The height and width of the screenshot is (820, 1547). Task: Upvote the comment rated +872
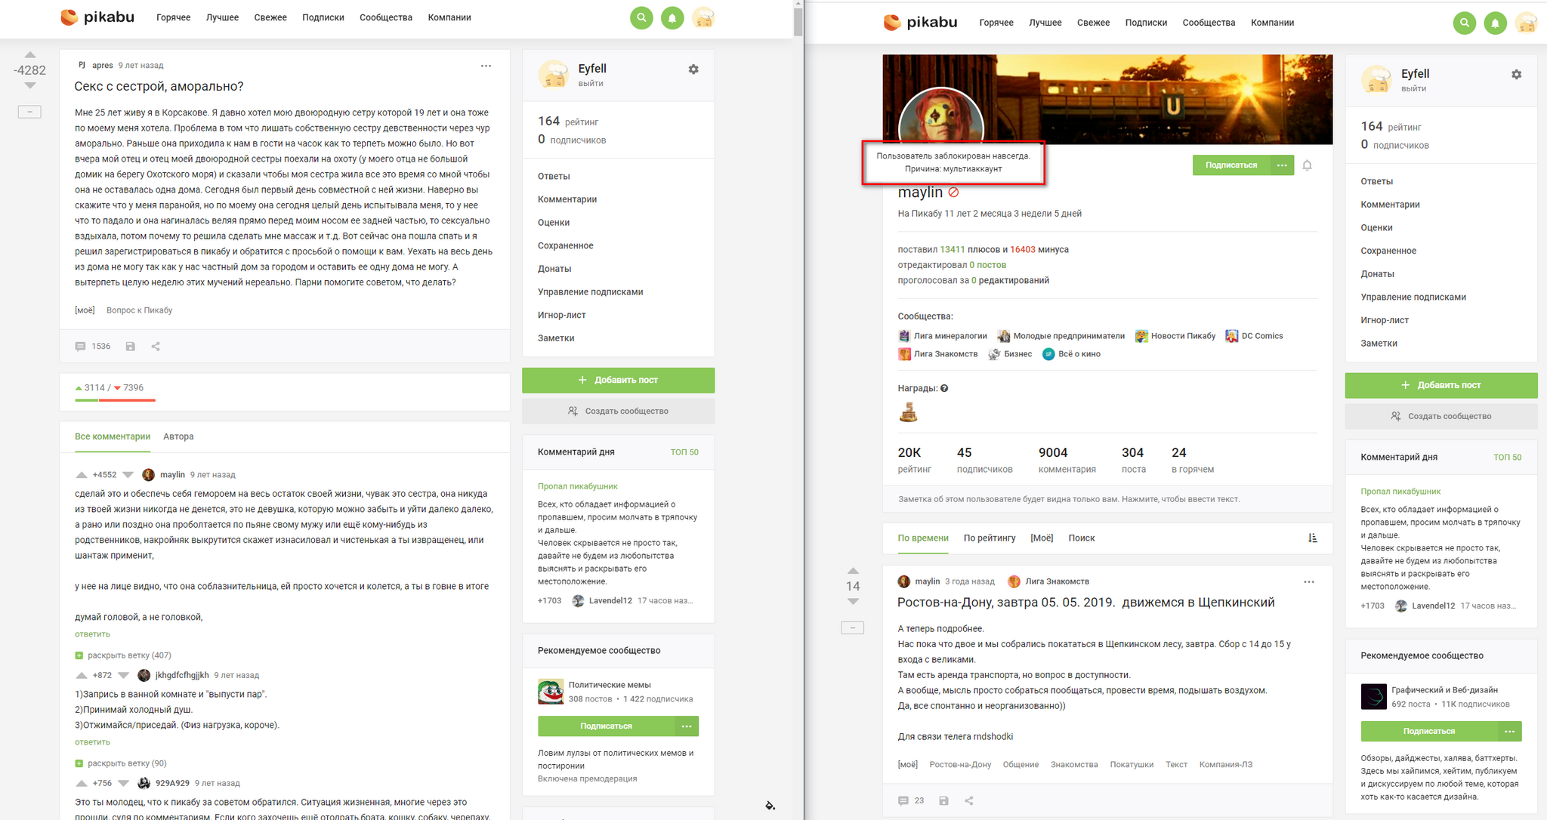click(x=82, y=675)
